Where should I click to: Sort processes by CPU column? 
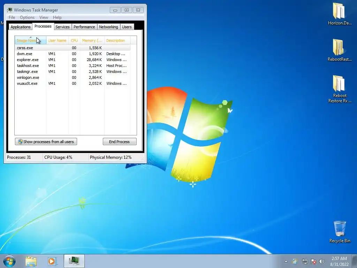tap(74, 40)
